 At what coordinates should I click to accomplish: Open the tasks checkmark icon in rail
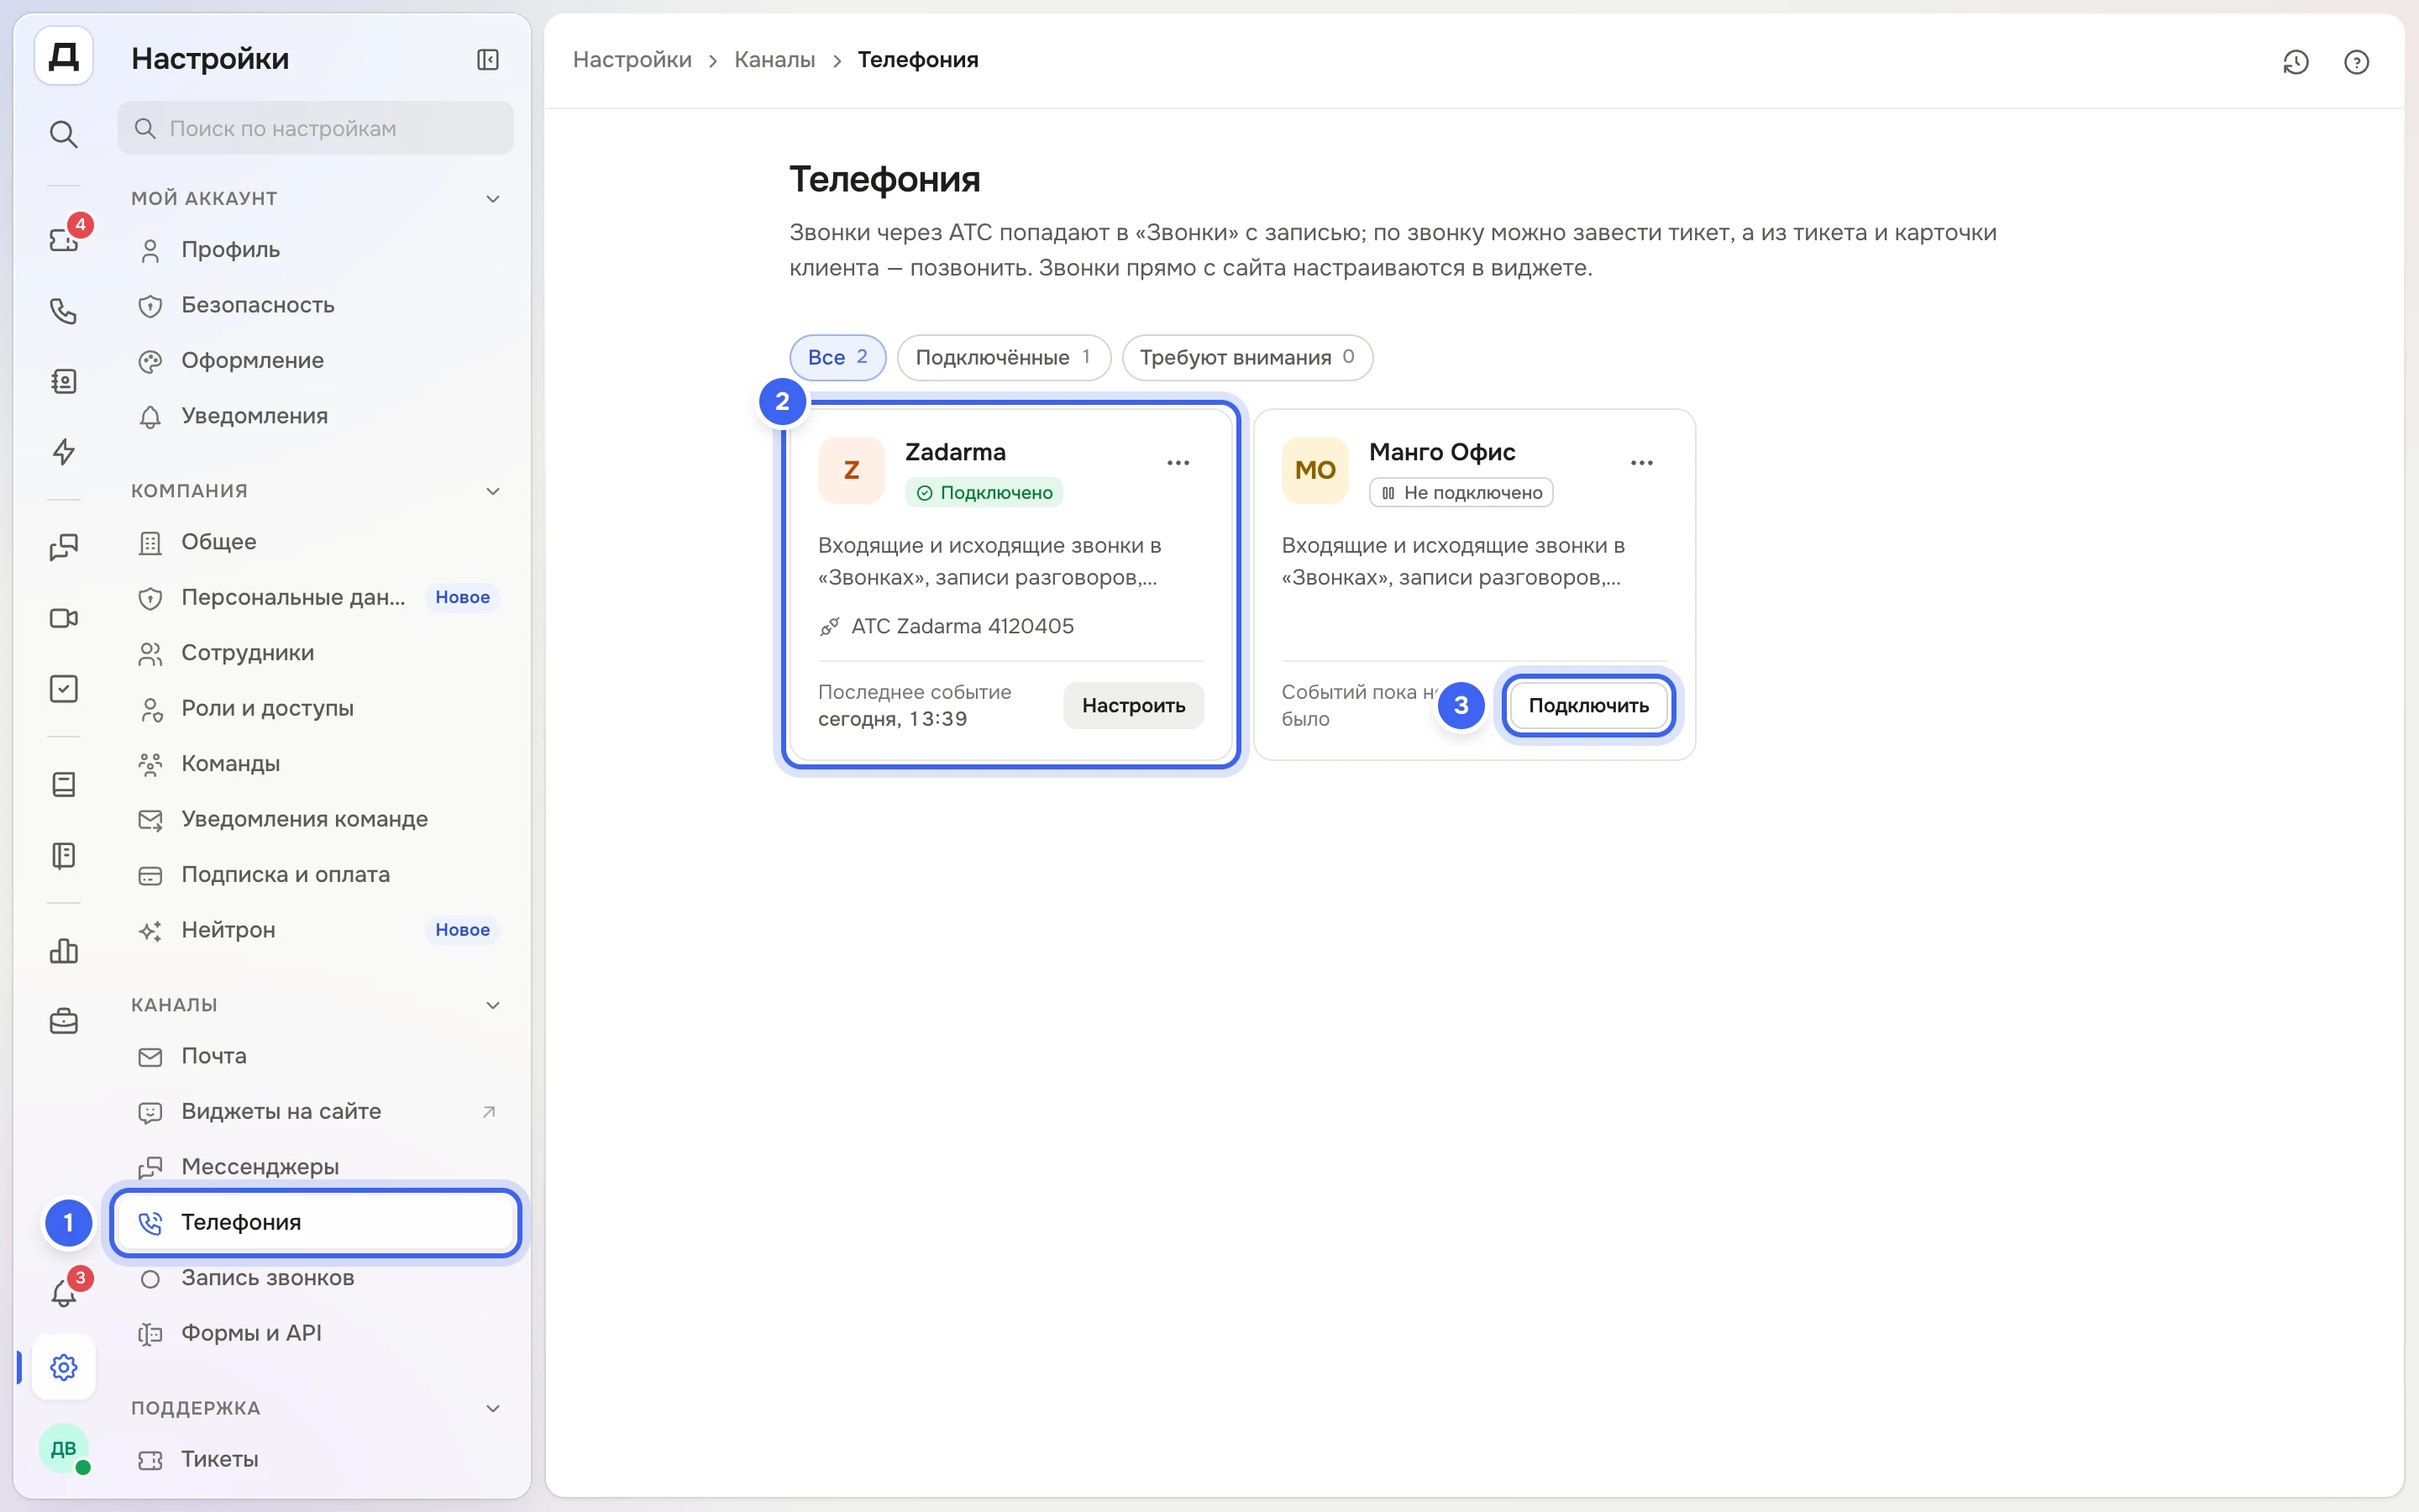click(x=64, y=688)
